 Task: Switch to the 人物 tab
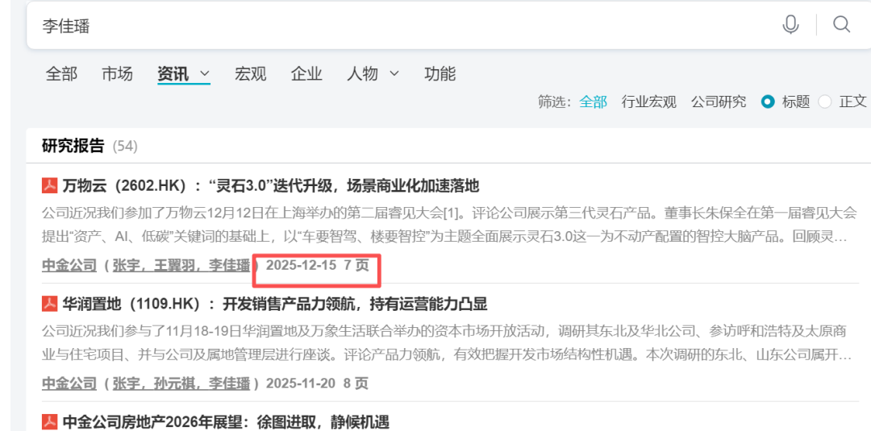[362, 74]
